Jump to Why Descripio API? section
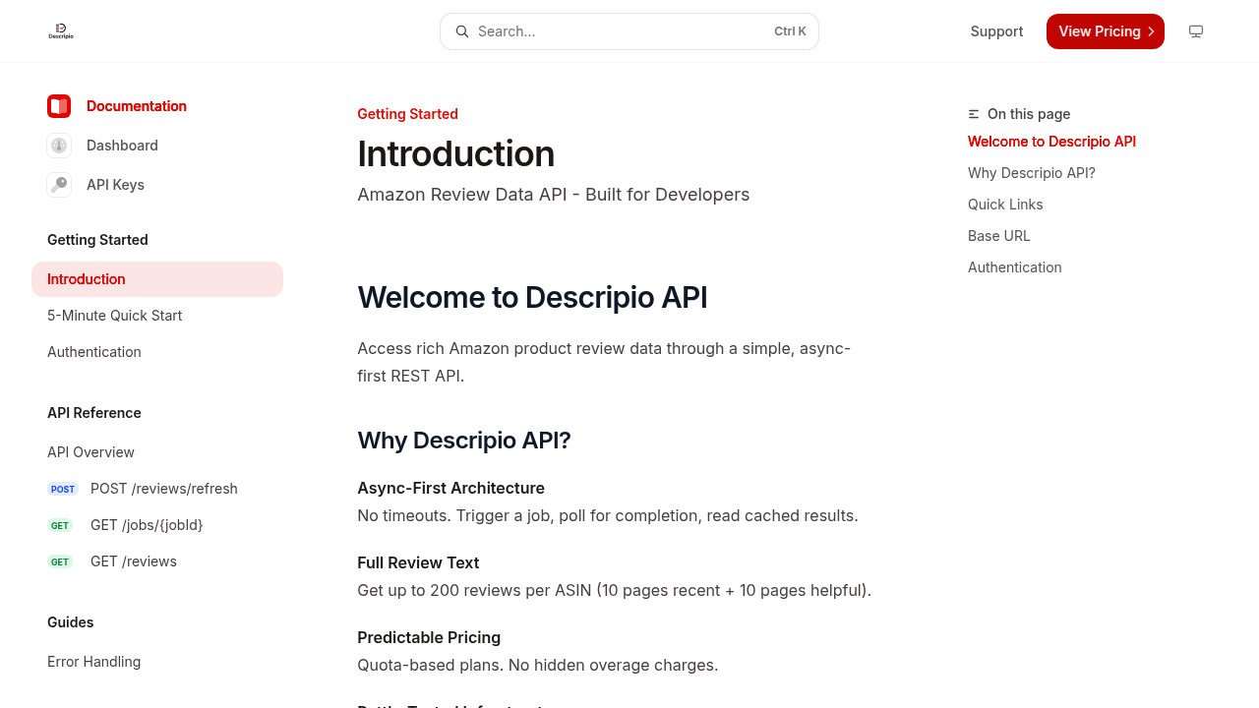The width and height of the screenshot is (1259, 708). (x=1032, y=173)
